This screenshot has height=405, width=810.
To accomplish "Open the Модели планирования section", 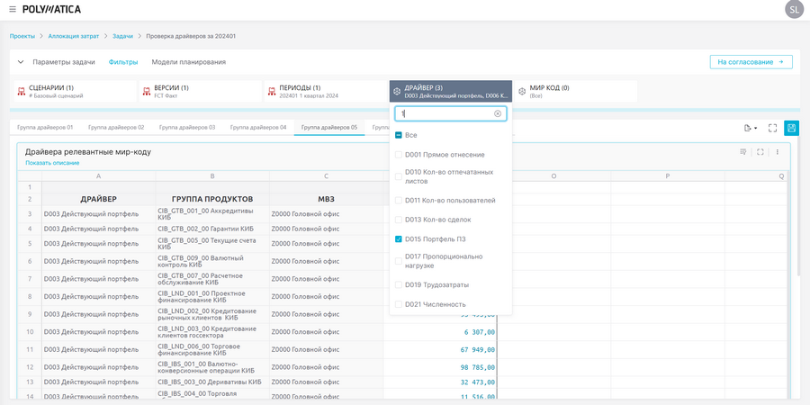I will point(189,62).
